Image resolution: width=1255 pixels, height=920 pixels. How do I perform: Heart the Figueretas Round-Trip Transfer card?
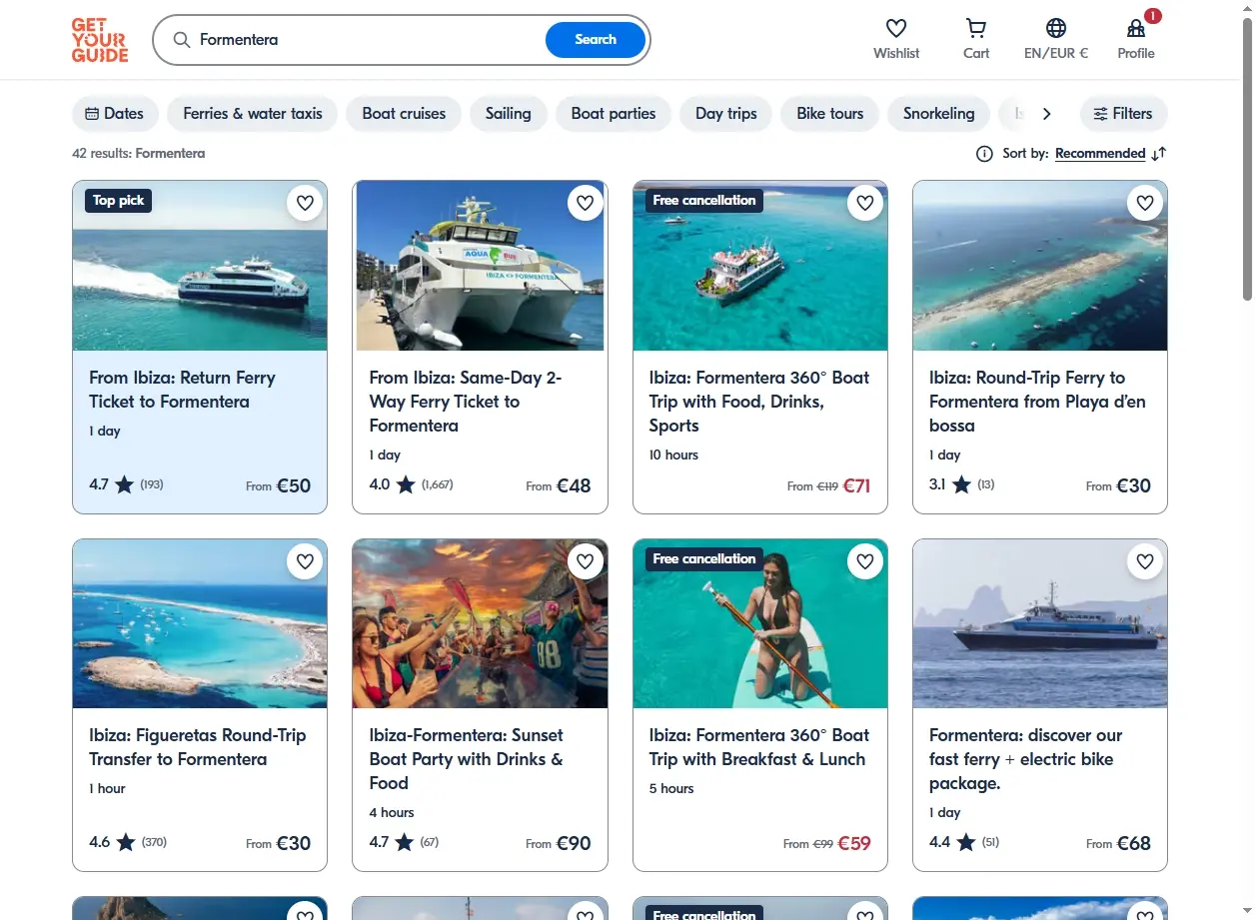click(305, 561)
